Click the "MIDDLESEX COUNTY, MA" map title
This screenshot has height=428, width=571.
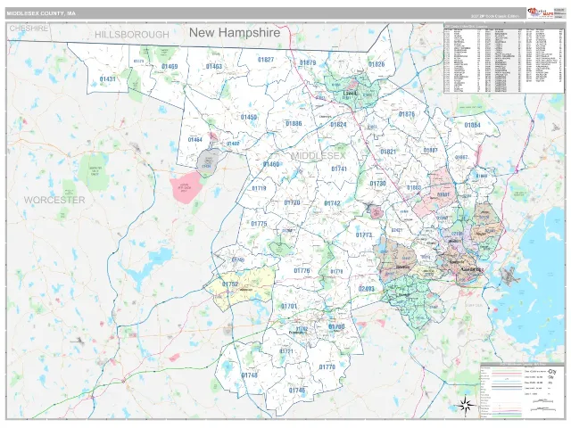coord(41,13)
